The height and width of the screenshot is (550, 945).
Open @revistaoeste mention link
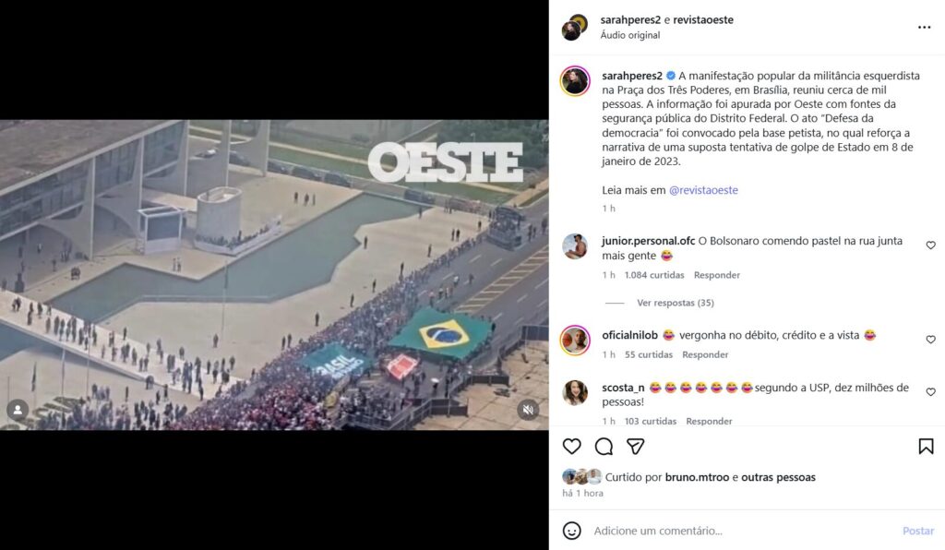point(703,190)
